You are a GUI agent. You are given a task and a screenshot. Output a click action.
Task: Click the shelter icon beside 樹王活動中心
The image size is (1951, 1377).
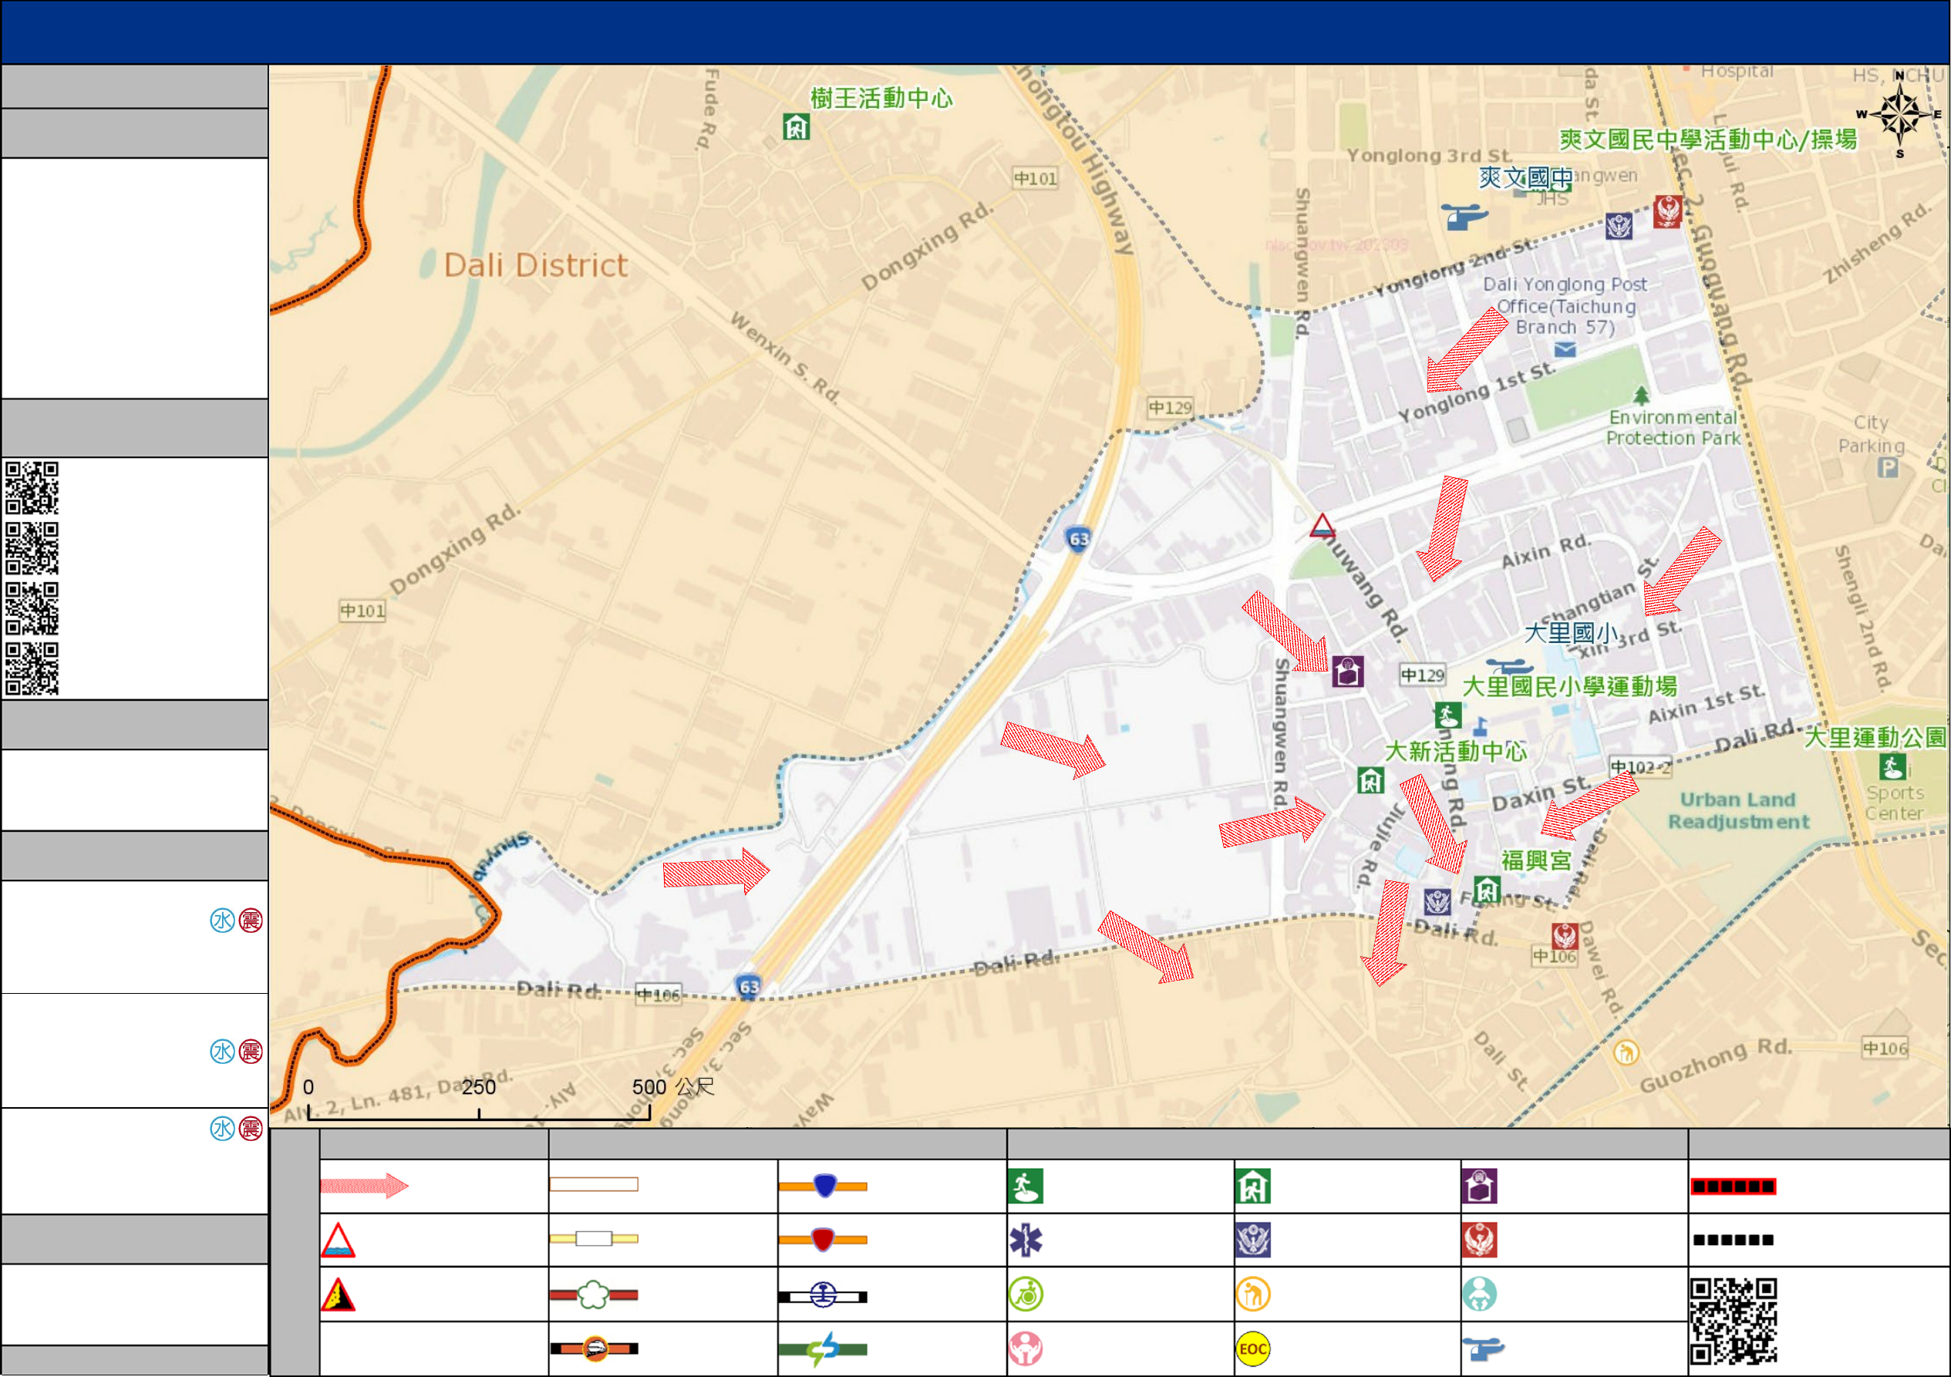pyautogui.click(x=796, y=127)
